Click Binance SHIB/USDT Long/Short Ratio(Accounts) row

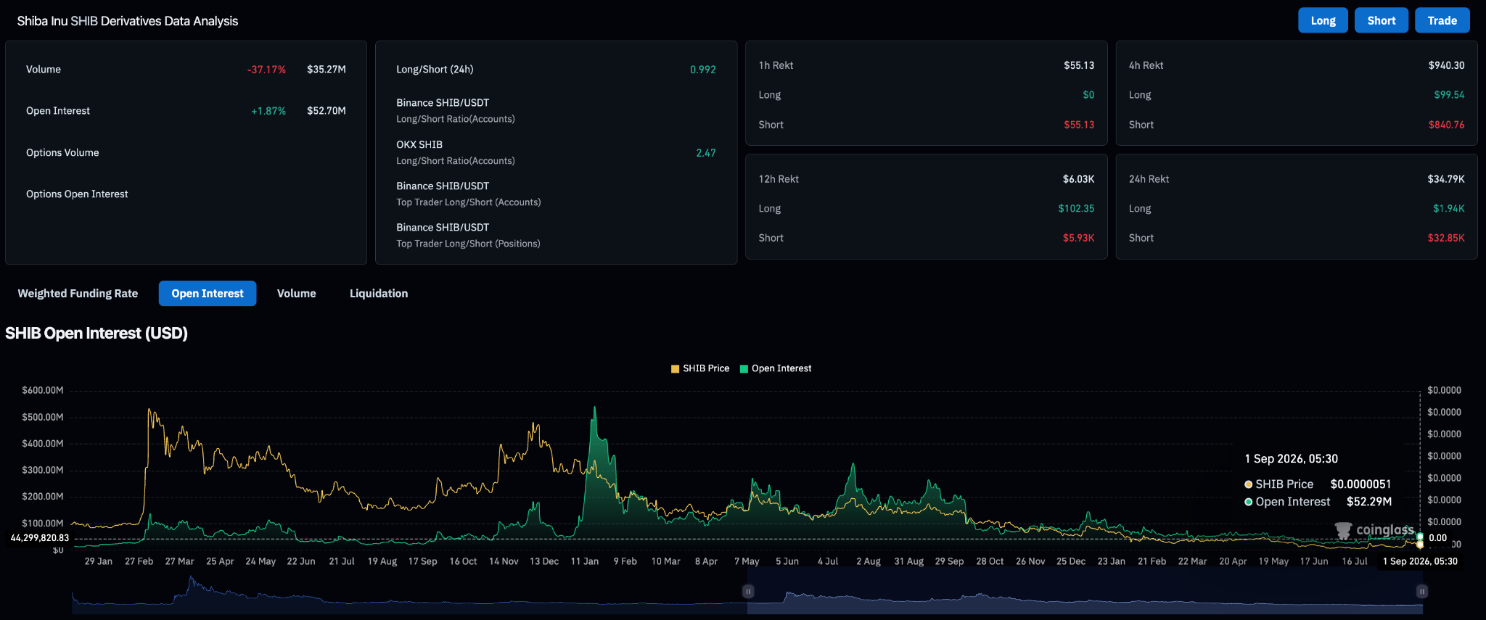pyautogui.click(x=556, y=111)
